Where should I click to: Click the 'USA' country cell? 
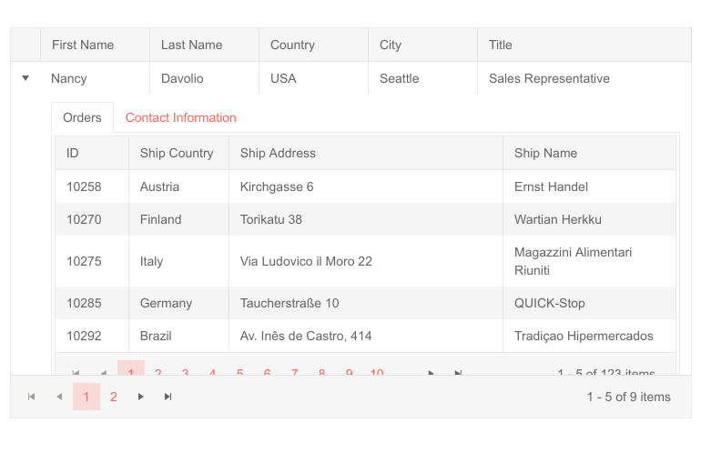(x=313, y=78)
